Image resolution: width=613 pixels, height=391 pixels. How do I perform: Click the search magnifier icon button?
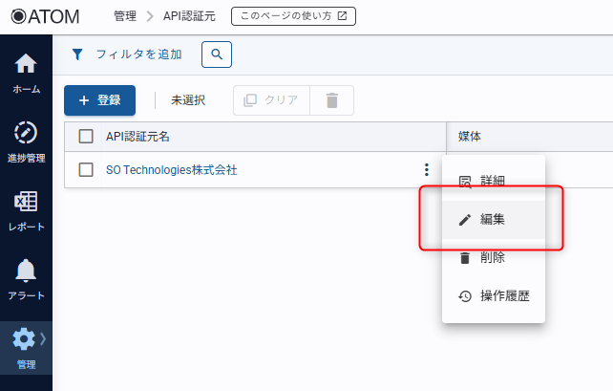(217, 54)
